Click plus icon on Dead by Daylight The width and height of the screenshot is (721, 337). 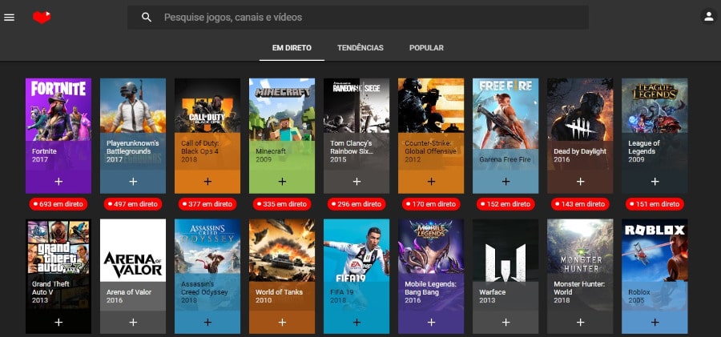pos(580,182)
